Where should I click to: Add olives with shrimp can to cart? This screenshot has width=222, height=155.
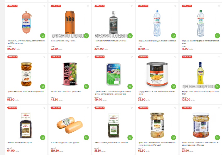tap(86, 86)
